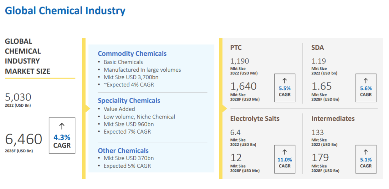Click the 6,460 market size figure
This screenshot has height=189, width=389.
pos(24,140)
